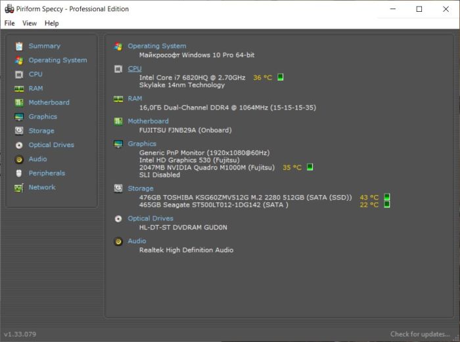Click the GPU temperature 35 °C value
The width and height of the screenshot is (460, 342).
[292, 167]
